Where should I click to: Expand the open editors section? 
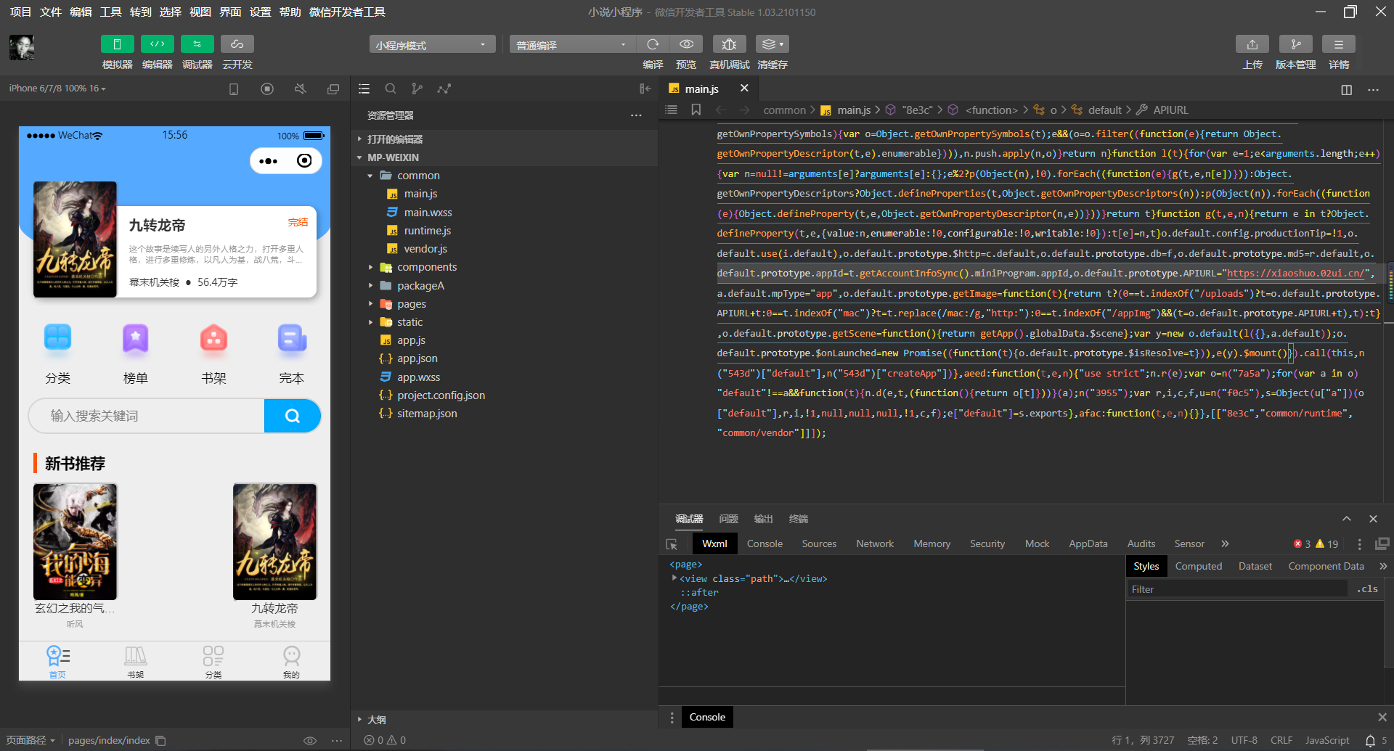[504, 139]
